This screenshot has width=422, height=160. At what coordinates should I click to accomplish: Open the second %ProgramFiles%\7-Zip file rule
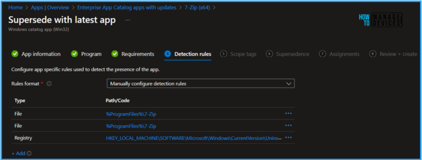(131, 126)
